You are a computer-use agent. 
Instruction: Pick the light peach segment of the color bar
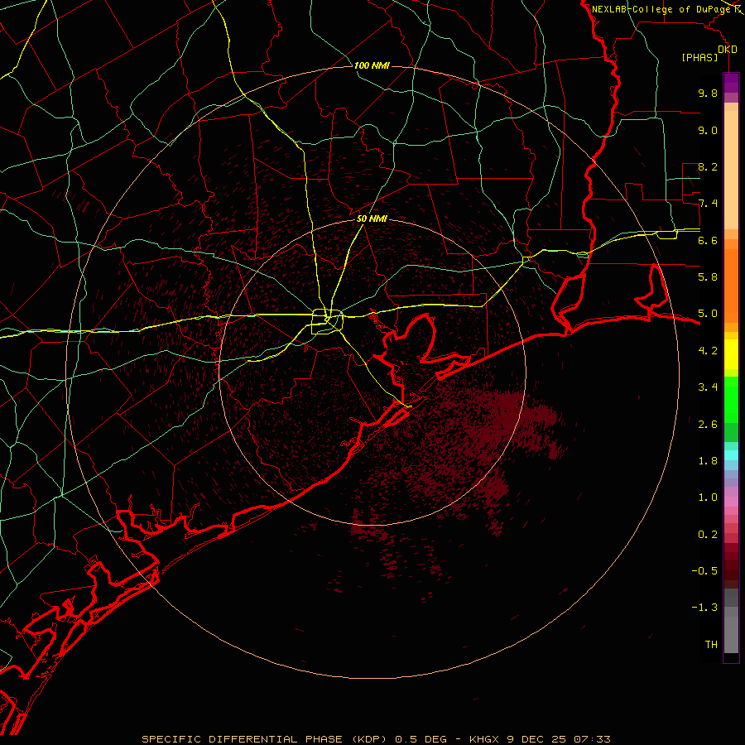pyautogui.click(x=731, y=171)
